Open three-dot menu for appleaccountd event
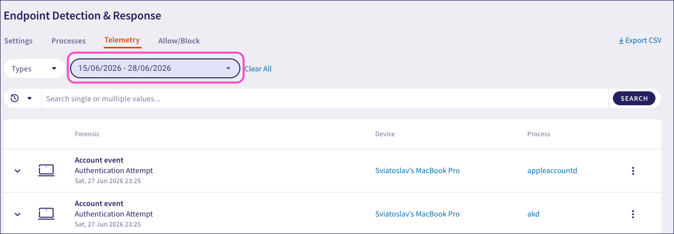The height and width of the screenshot is (234, 674). pyautogui.click(x=633, y=171)
